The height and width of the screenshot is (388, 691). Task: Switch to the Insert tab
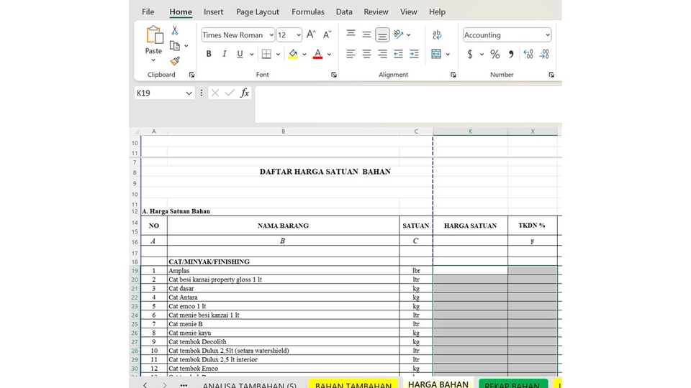coord(213,12)
